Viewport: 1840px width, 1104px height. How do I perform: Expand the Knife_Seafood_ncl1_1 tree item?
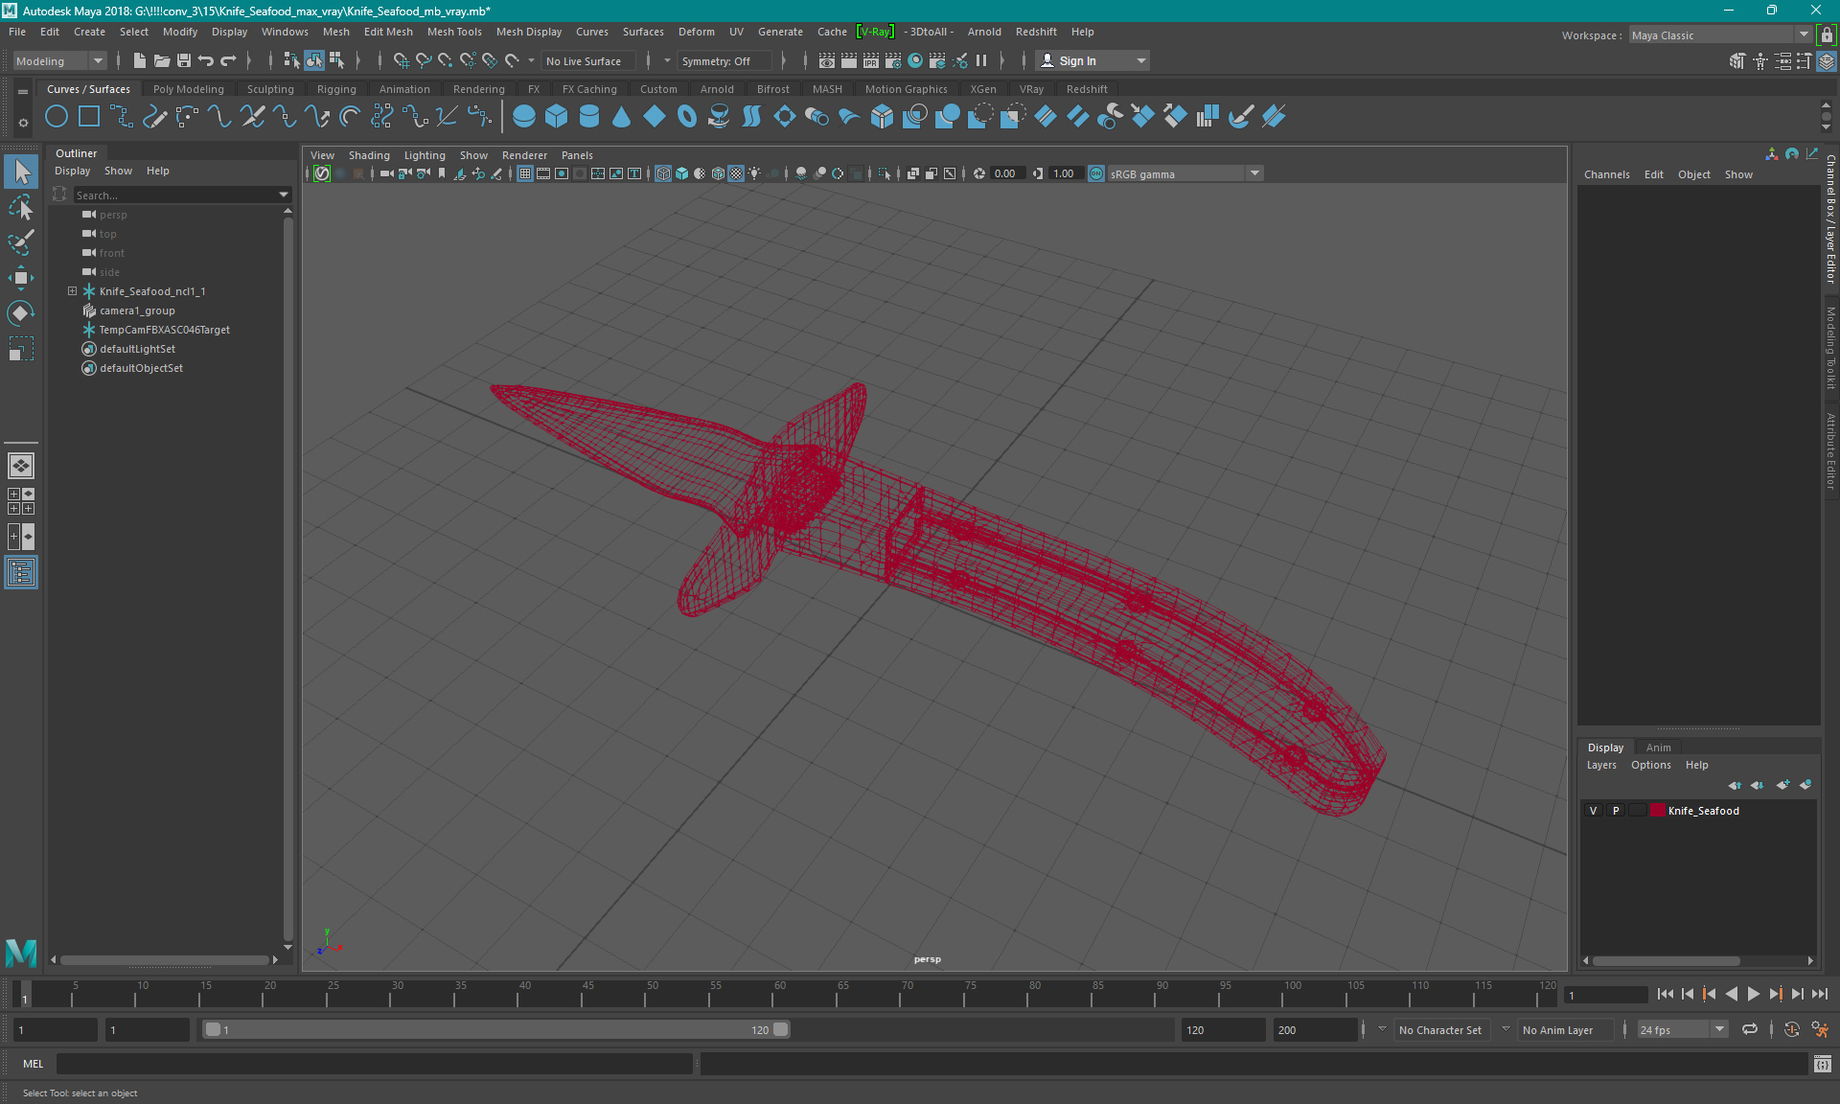click(x=72, y=290)
